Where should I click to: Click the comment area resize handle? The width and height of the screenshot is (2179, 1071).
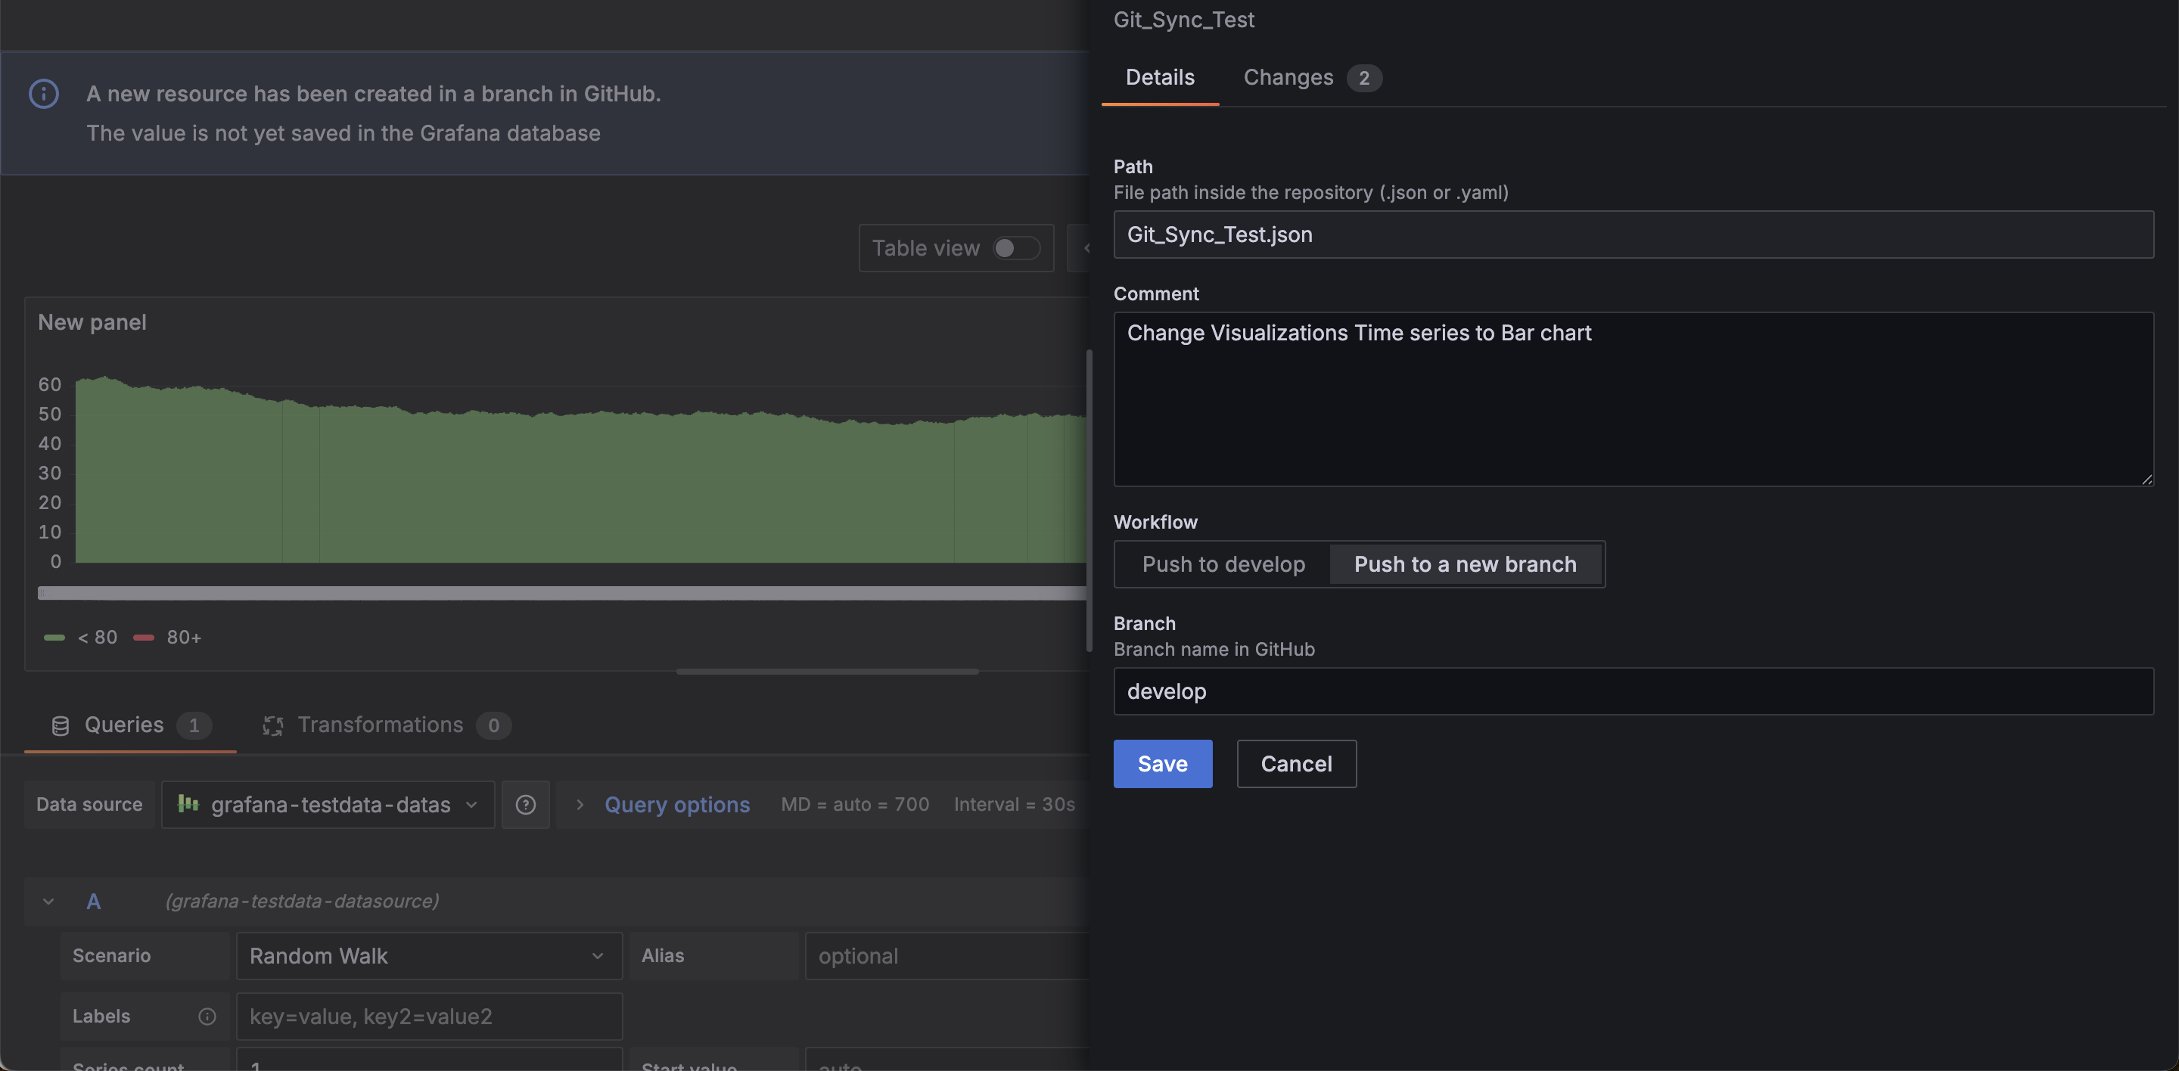click(x=2146, y=480)
